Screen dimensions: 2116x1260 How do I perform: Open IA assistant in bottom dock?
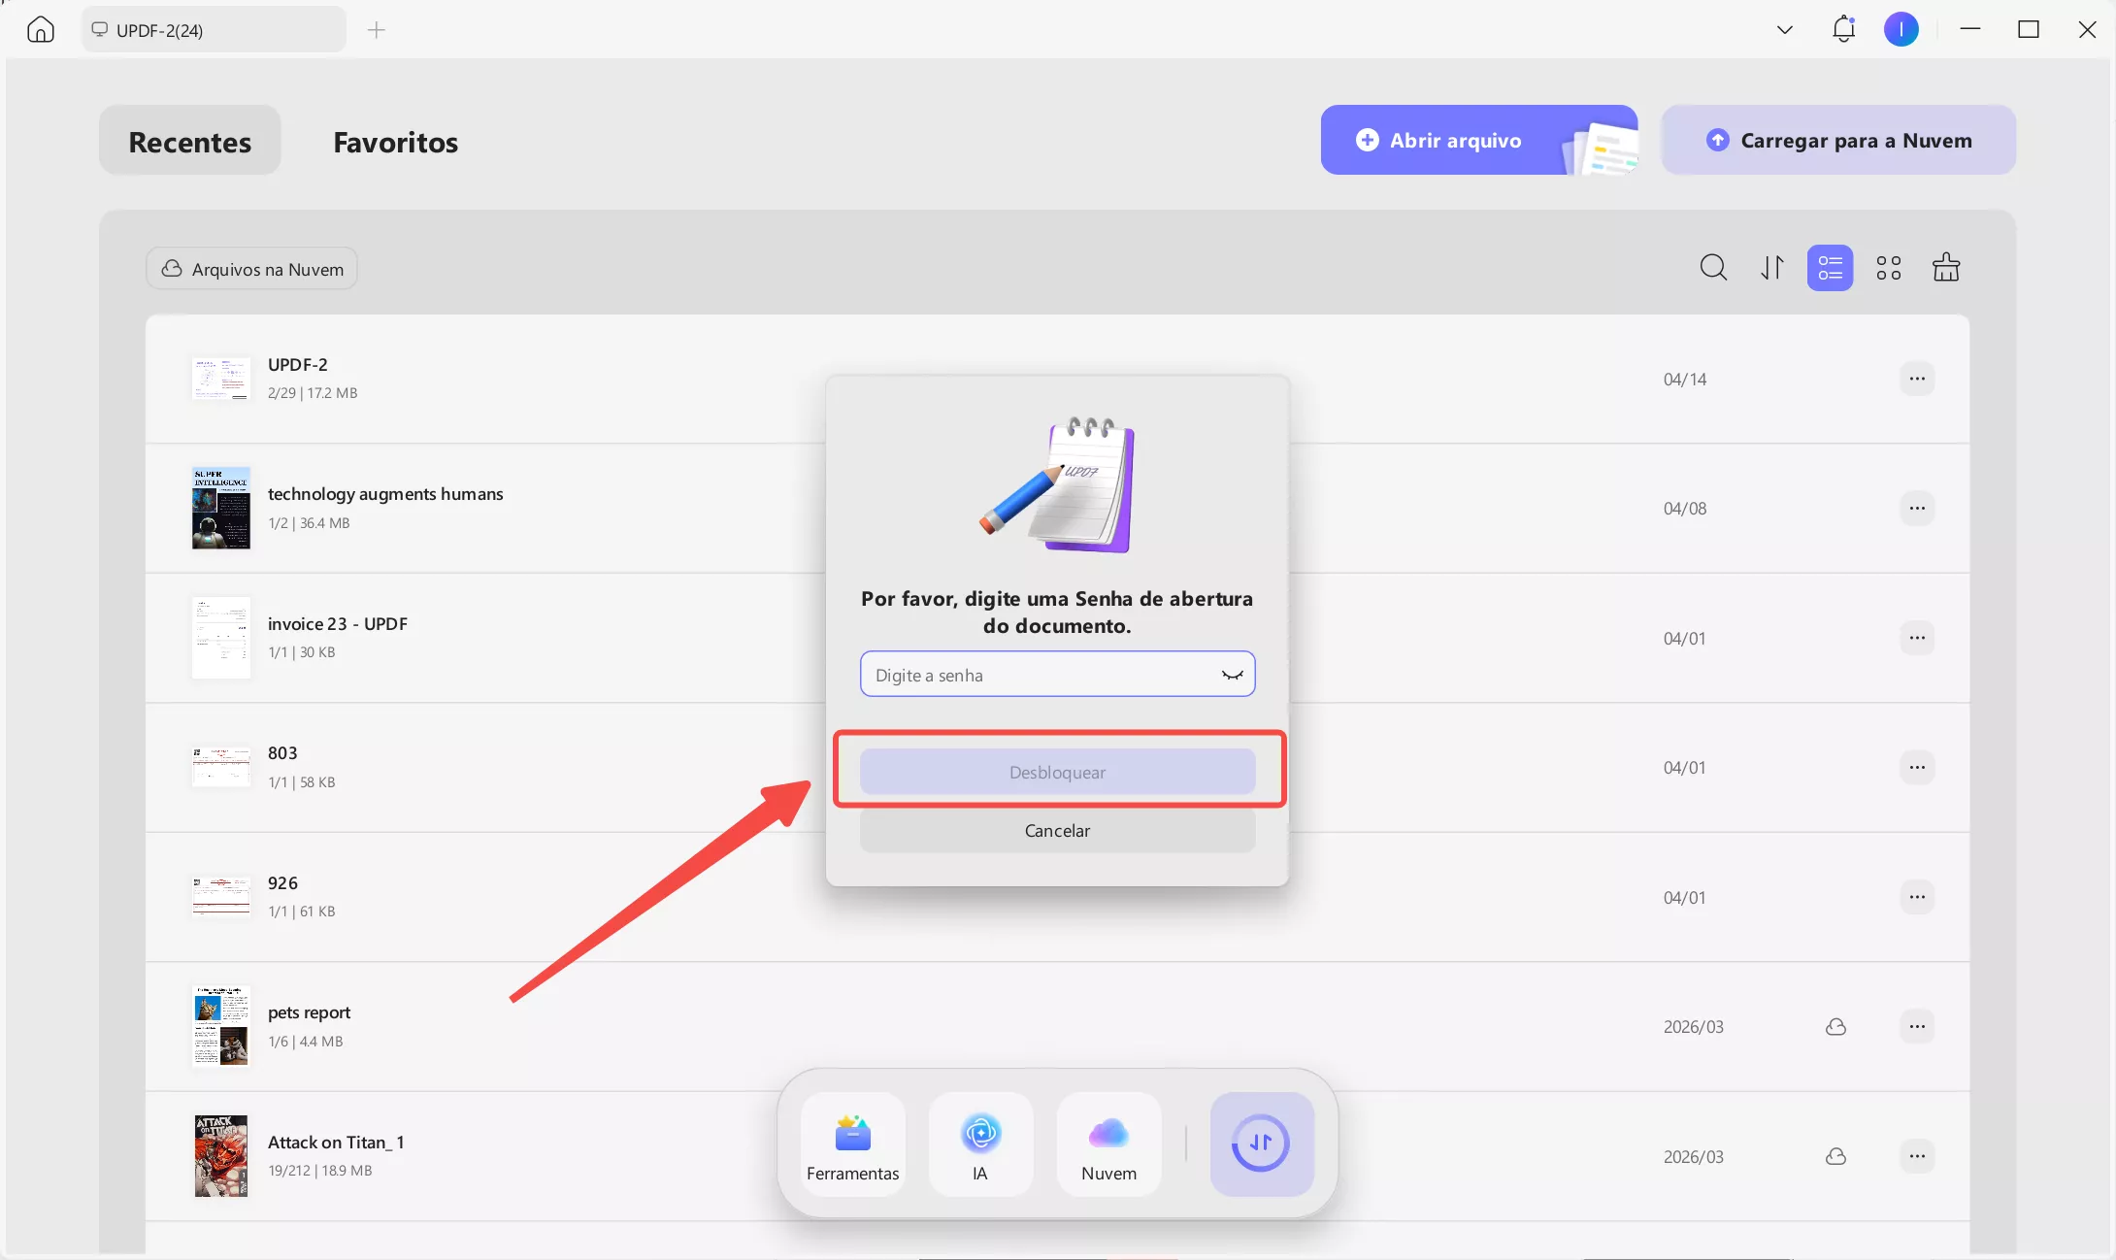click(x=980, y=1144)
